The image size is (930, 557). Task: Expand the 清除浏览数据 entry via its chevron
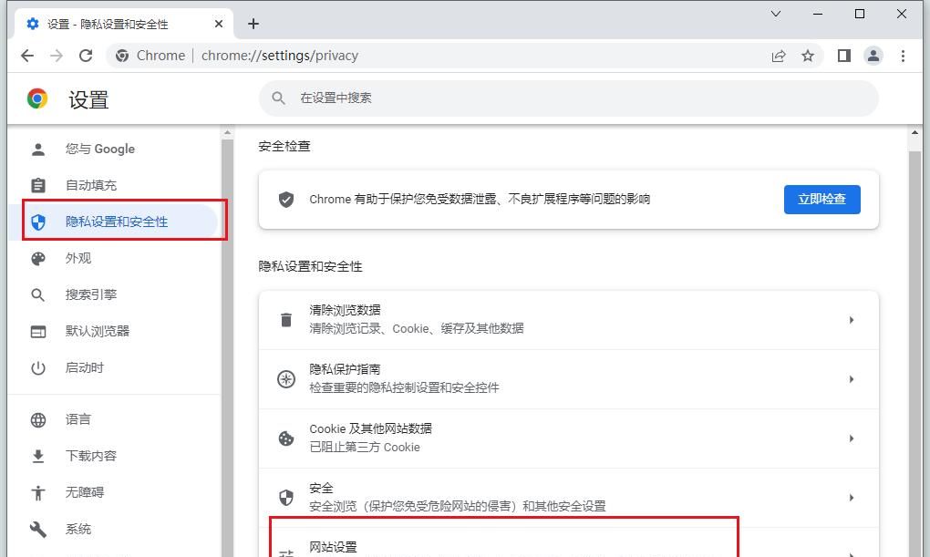click(x=852, y=320)
